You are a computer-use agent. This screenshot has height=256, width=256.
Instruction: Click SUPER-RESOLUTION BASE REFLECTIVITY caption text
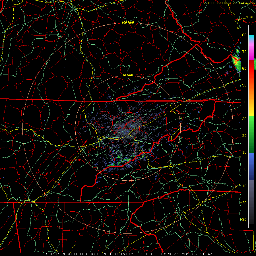pyautogui.click(x=90, y=254)
